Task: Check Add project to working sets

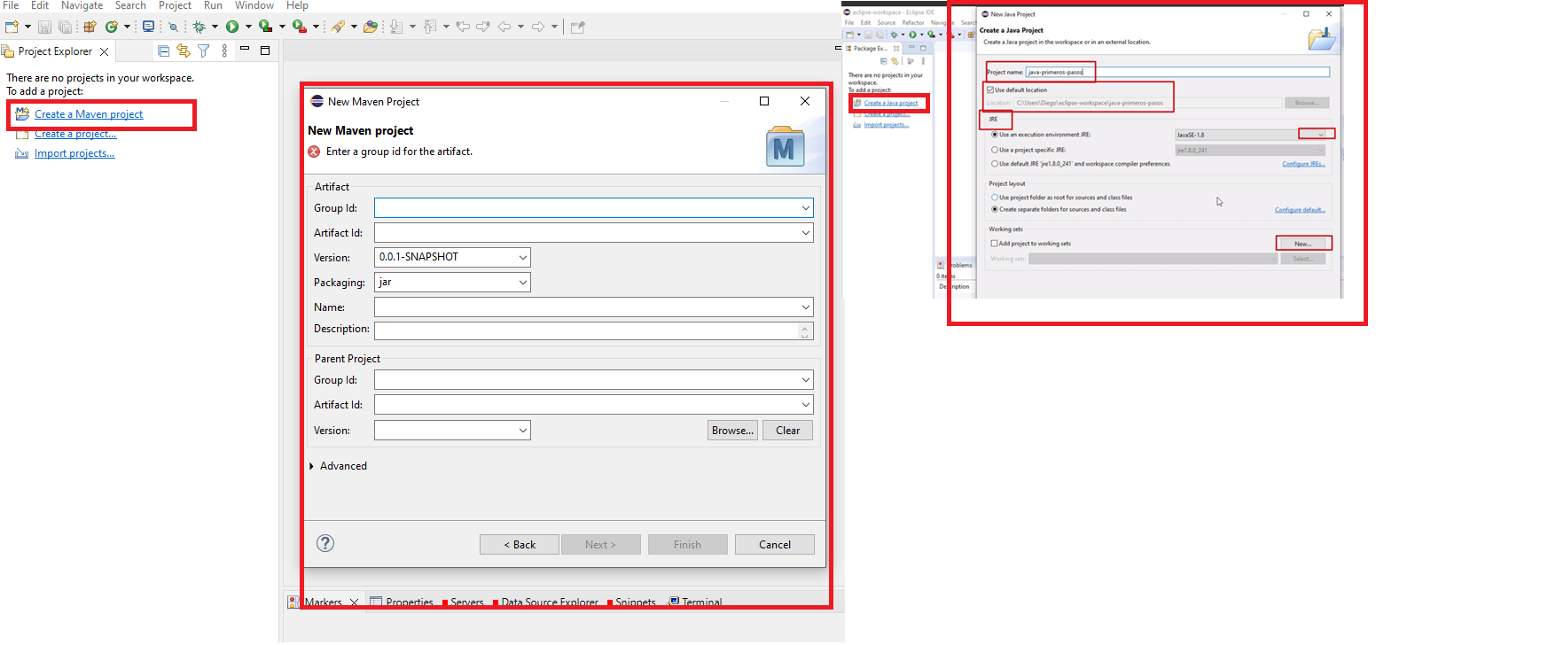Action: [995, 244]
